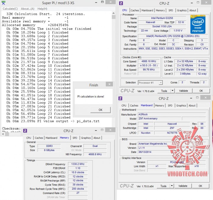
Task: Open the Calculate(C) menu in Super PI
Action: 10,9
